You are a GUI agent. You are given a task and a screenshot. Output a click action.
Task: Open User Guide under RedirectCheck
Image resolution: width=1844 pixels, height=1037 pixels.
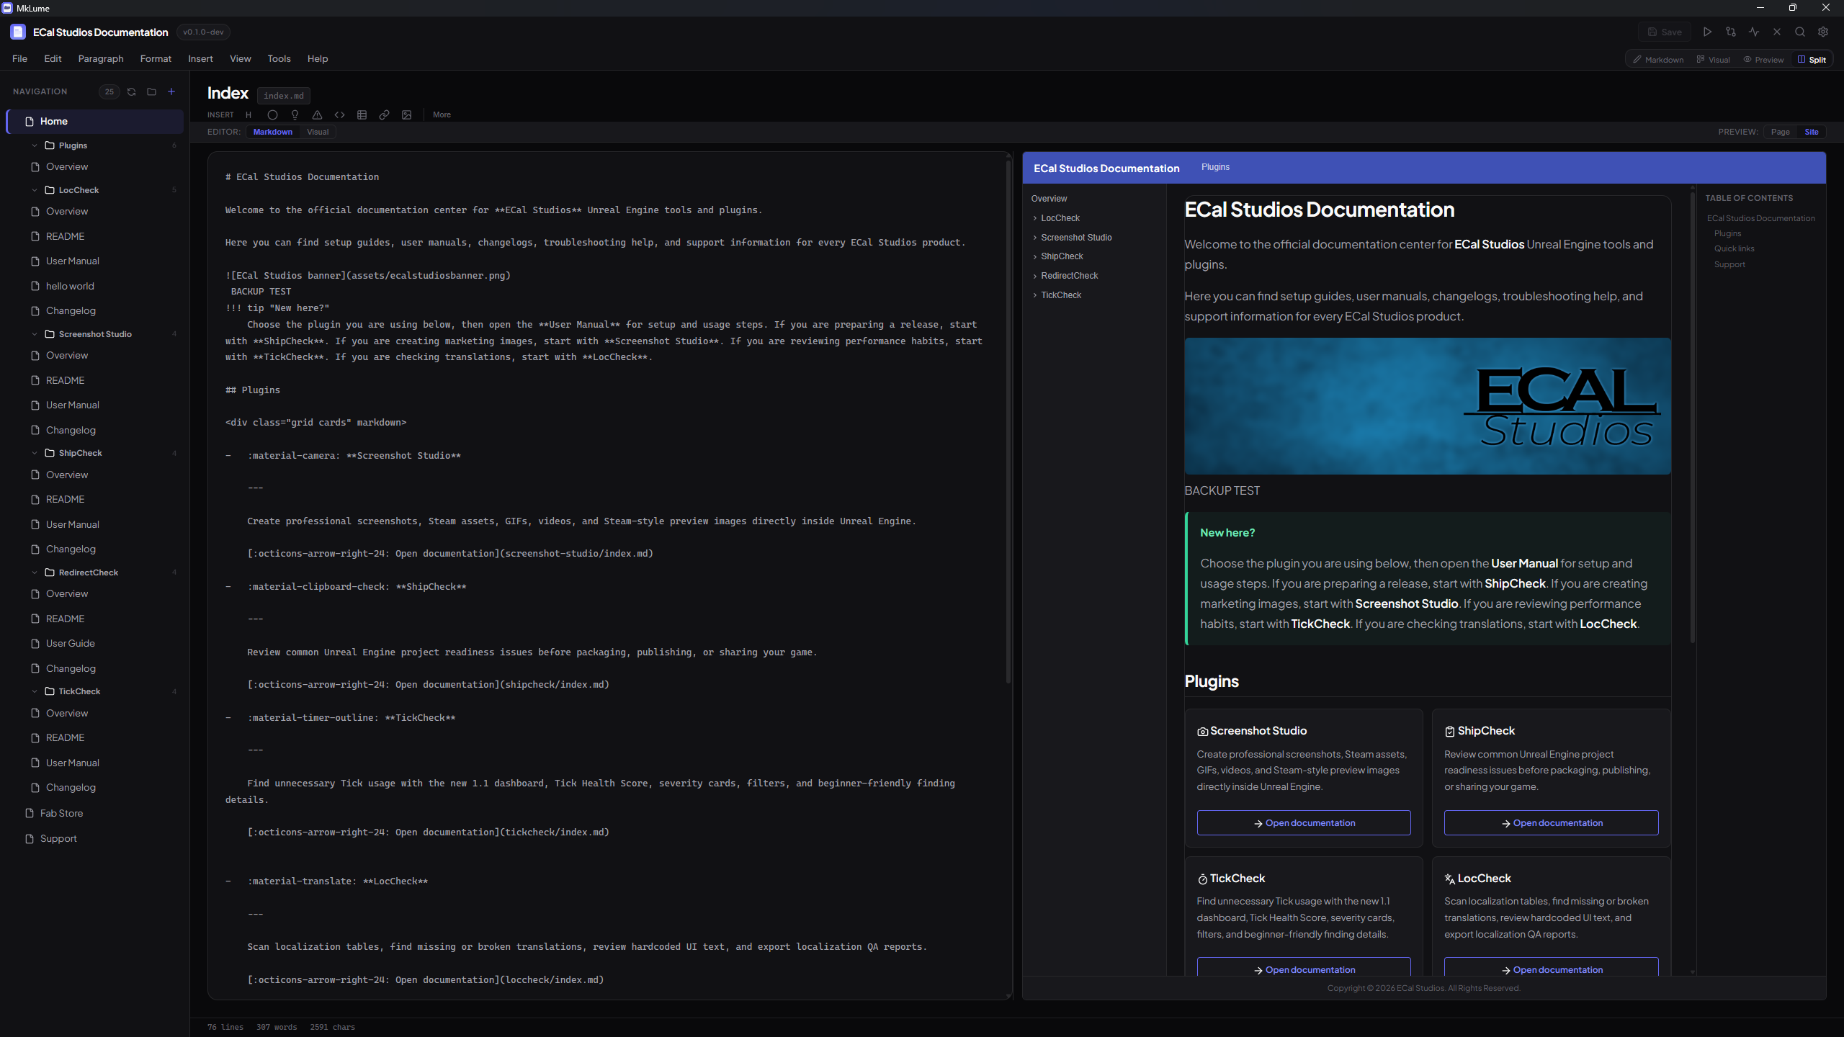tap(71, 644)
